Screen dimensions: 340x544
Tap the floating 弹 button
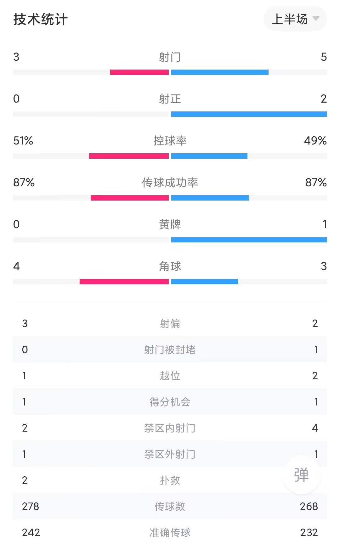point(301,475)
